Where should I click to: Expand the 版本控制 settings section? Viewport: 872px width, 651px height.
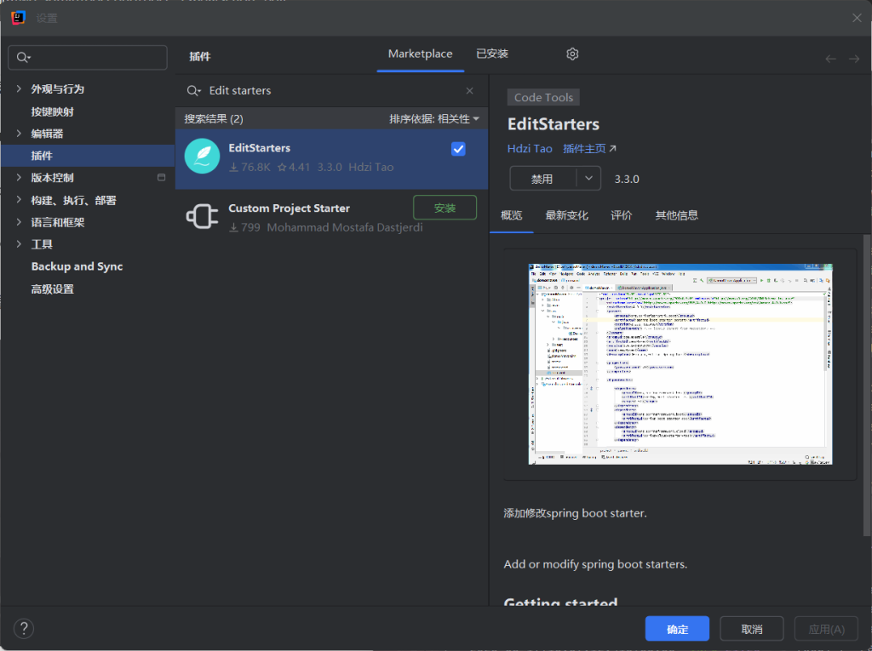pos(19,178)
